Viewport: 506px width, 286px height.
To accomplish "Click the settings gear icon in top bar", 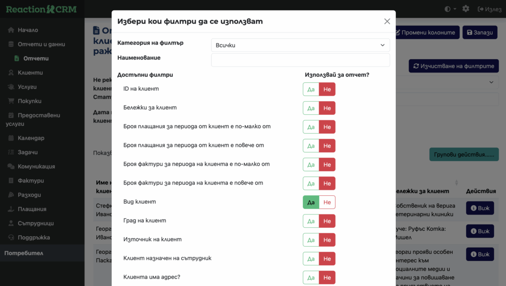I will 465,9.
